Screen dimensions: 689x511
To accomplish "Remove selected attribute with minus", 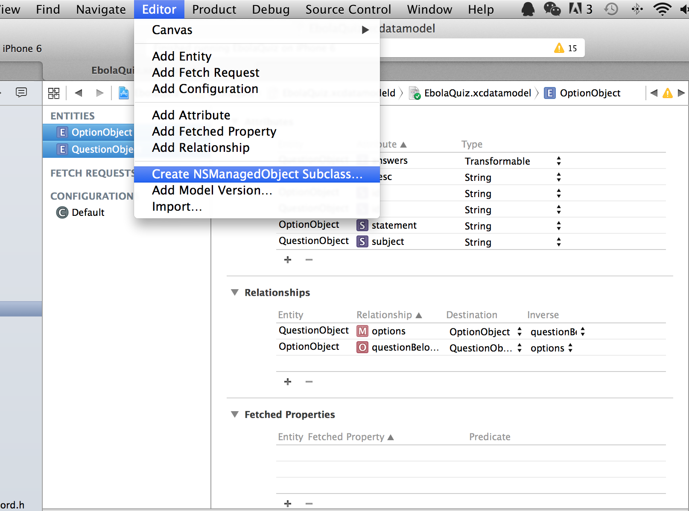I will click(x=309, y=260).
